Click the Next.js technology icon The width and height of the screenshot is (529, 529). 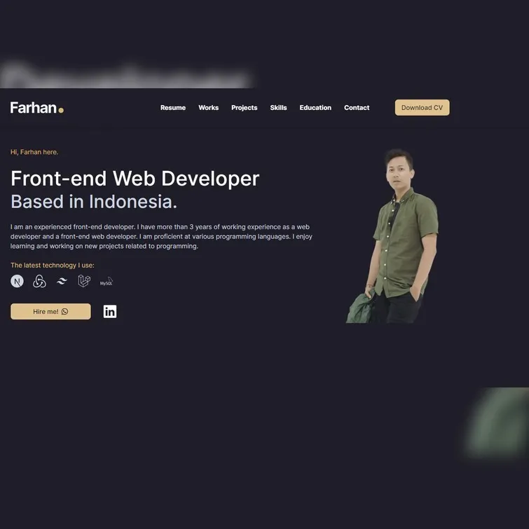tap(18, 281)
